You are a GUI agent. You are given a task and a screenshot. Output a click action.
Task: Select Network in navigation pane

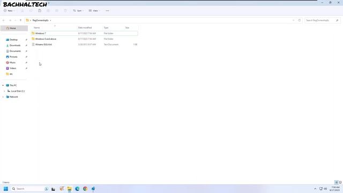coord(13,96)
